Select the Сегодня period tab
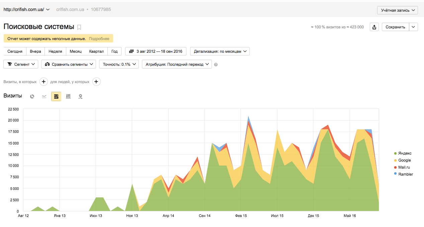 coord(15,51)
